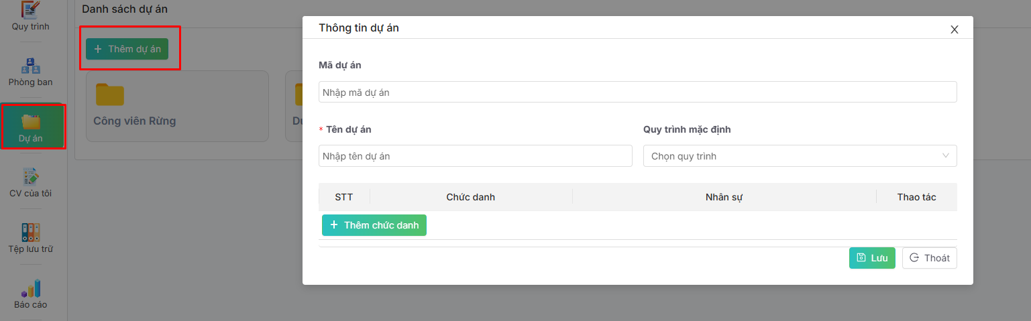The image size is (1031, 321).
Task: Expand the Chọn quy trình dropdown
Action: pyautogui.click(x=800, y=156)
